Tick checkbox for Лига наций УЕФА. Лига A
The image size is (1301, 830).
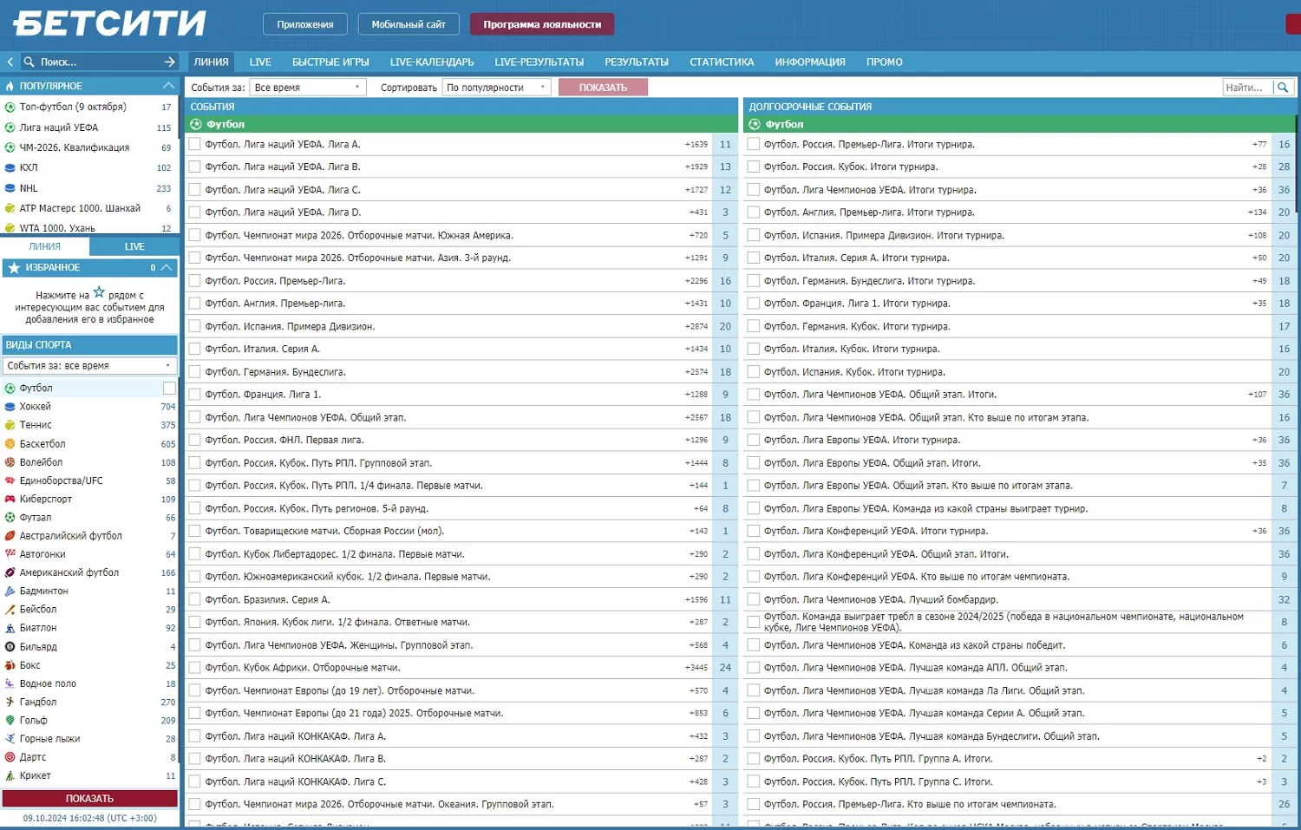click(195, 145)
